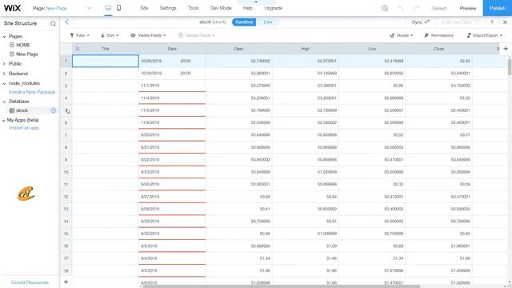
Task: Go back with the left chevron
Action: pos(67,22)
